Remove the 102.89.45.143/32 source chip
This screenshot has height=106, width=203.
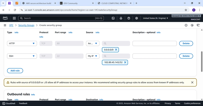(x=125, y=62)
